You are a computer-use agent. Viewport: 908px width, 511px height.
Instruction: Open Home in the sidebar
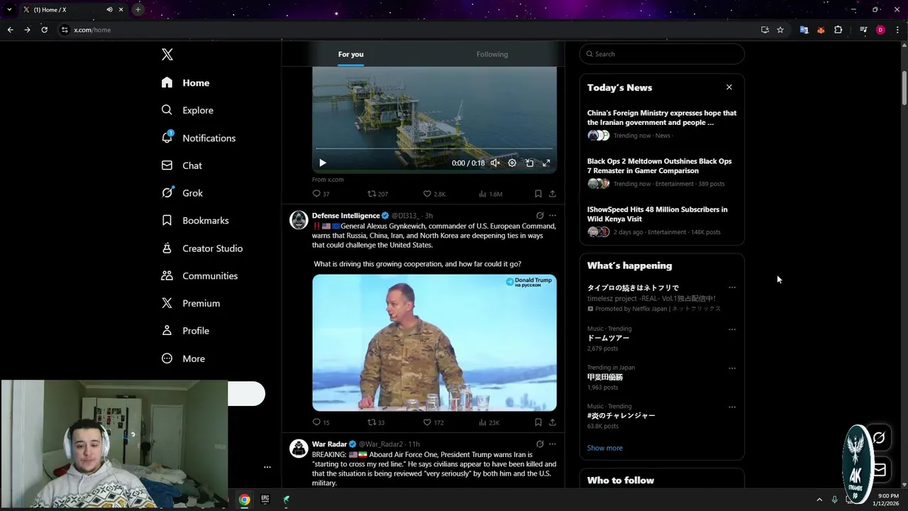tap(185, 82)
